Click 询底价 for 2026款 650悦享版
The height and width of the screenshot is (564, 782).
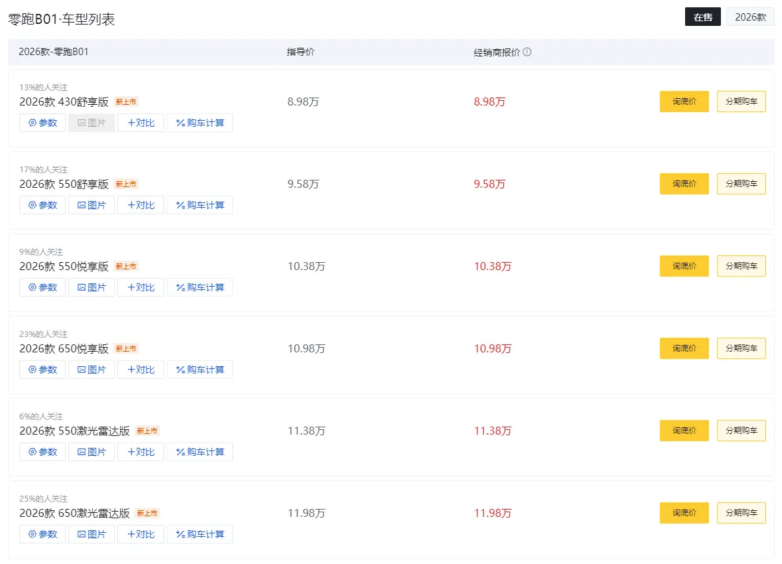(684, 348)
